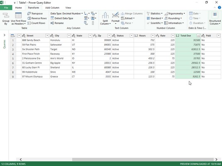Select the cell '97 Mount Olympus'

coord(35,76)
